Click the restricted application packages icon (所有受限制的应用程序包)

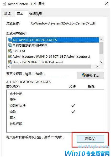(10, 46)
